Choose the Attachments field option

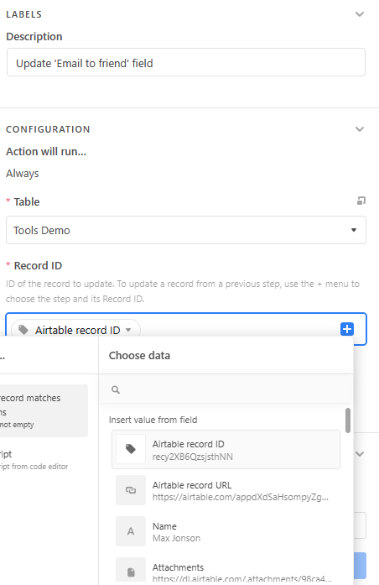click(226, 571)
